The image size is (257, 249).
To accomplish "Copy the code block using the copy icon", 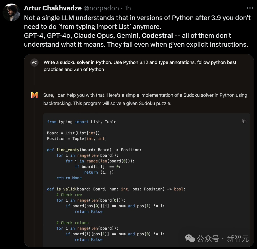I will (x=244, y=121).
